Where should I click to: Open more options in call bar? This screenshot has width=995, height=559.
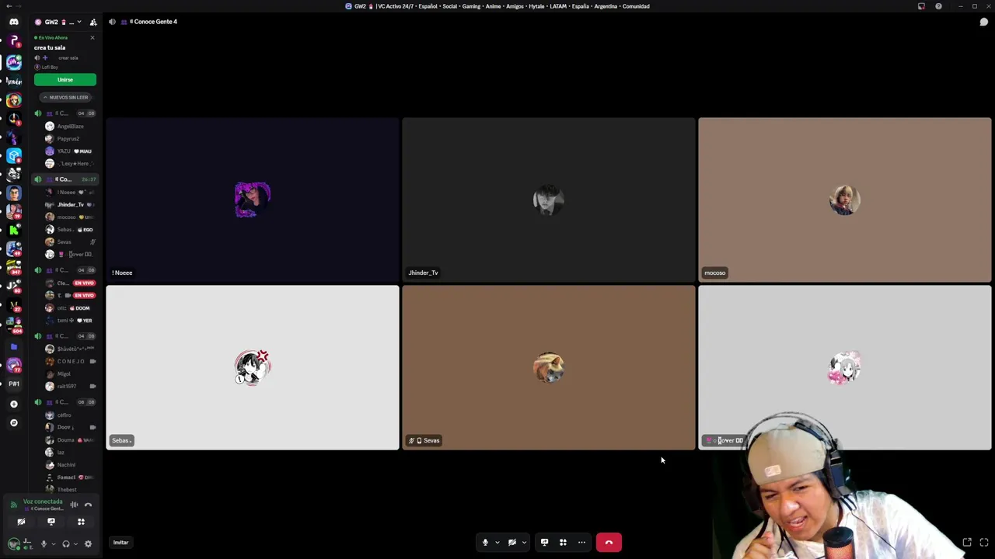point(581,543)
